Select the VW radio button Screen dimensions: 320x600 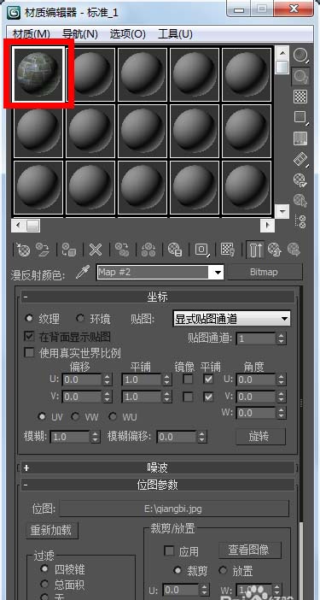(x=75, y=416)
